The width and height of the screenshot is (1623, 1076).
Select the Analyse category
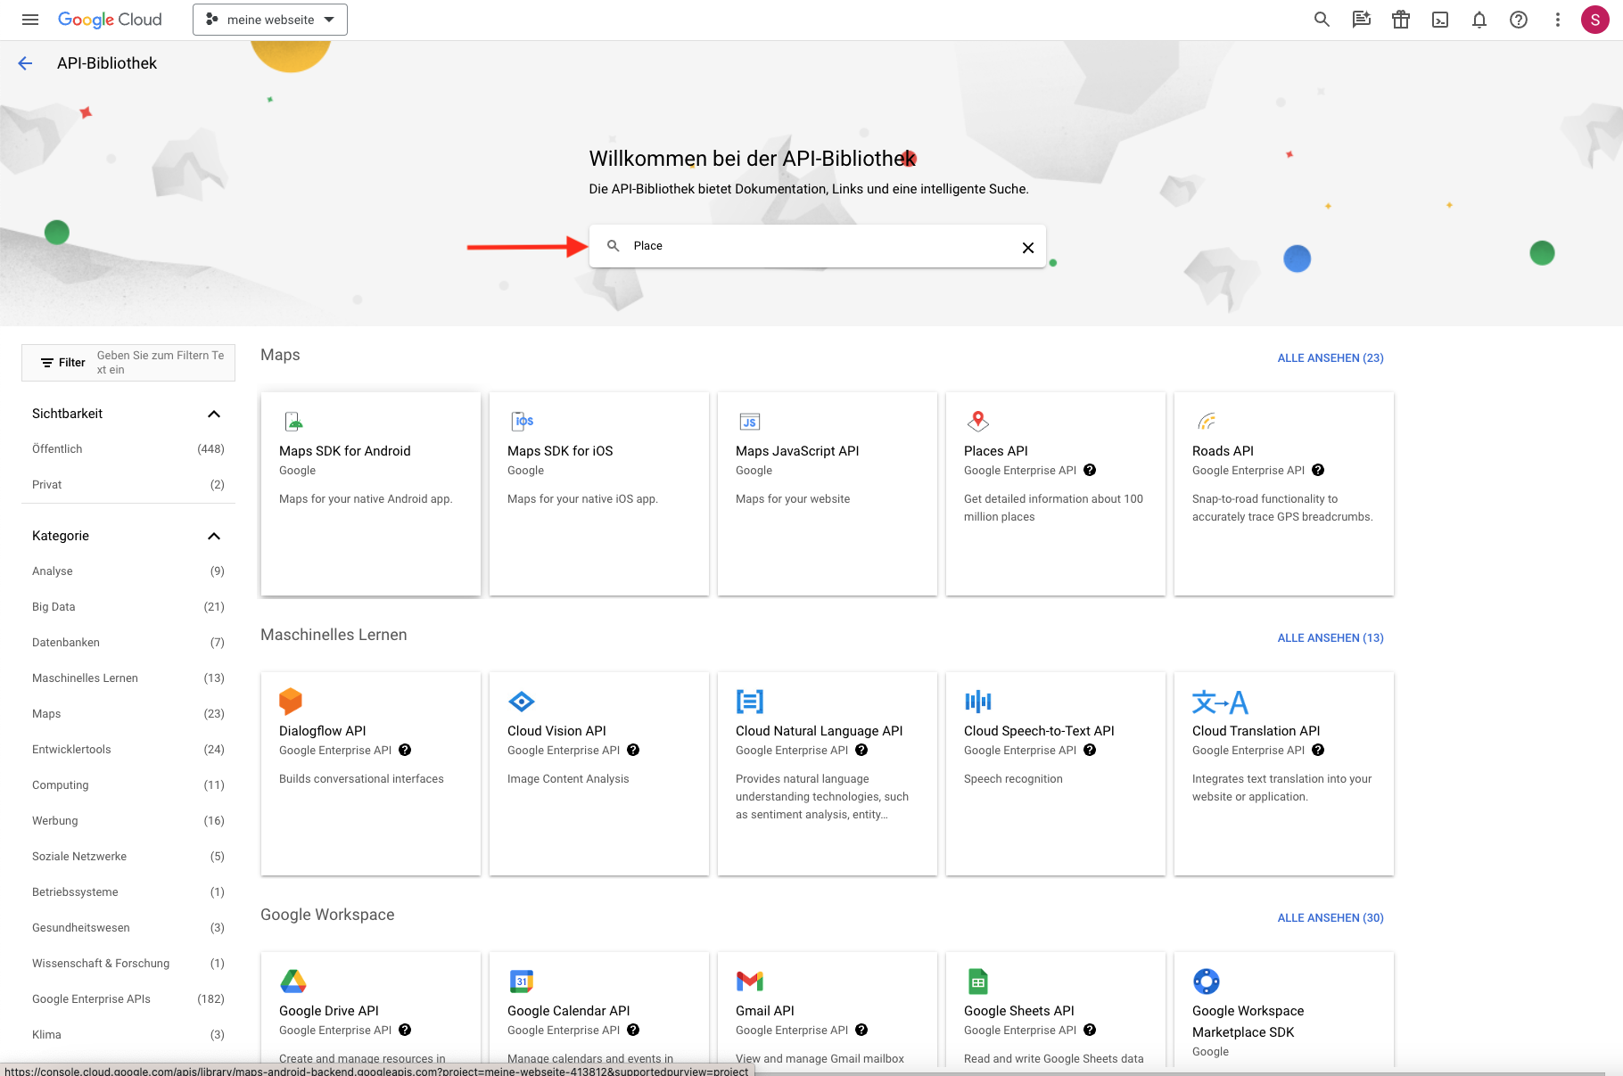(128, 571)
